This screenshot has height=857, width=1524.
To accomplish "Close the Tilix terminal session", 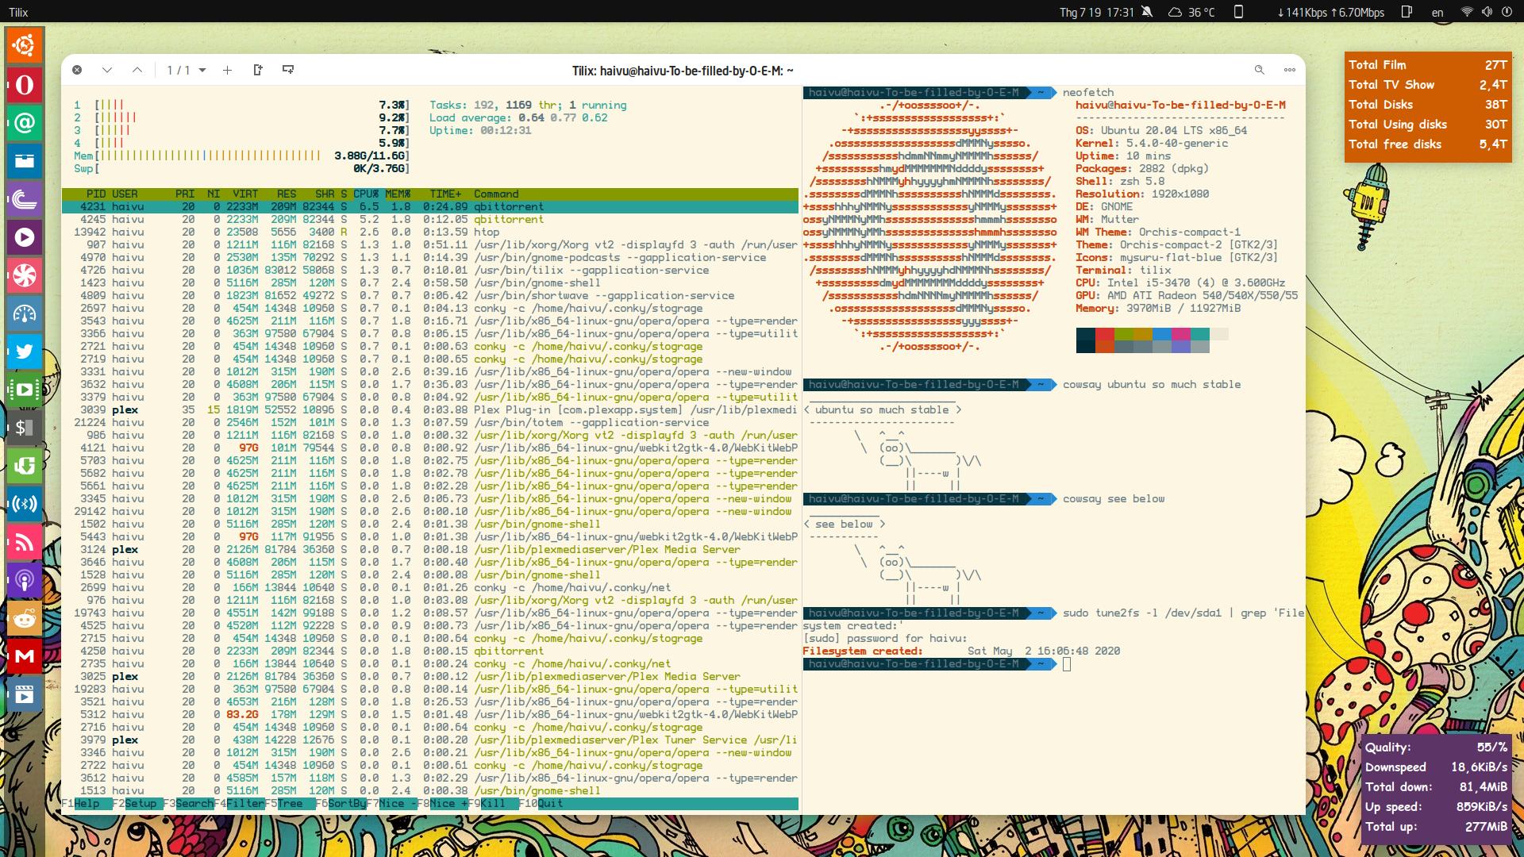I will pos(77,70).
